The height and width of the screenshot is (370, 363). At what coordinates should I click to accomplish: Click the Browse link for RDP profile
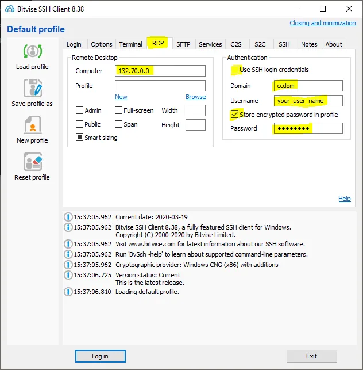pos(196,97)
